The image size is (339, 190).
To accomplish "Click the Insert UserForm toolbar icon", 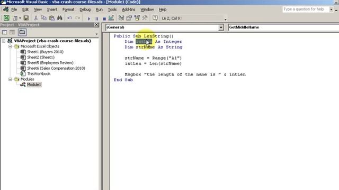I will (x=15, y=18).
